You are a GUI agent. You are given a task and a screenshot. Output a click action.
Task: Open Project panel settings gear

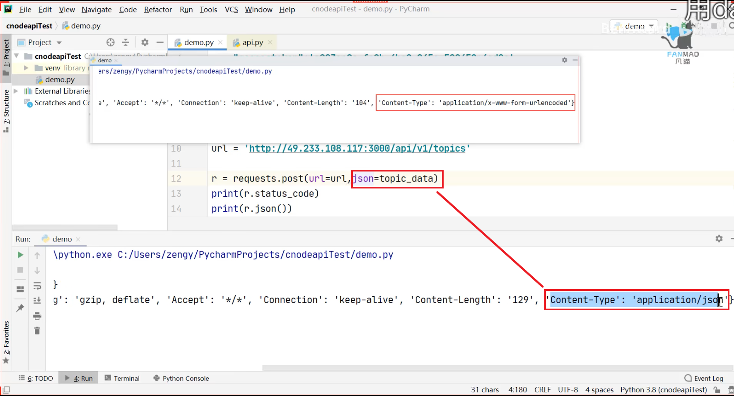tap(145, 42)
